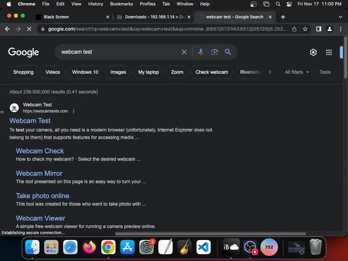Filter results by Shopping
Image resolution: width=348 pixels, height=261 pixels.
[23, 72]
